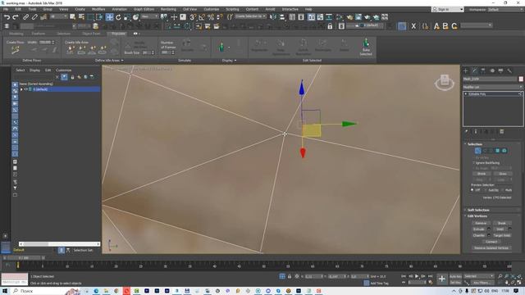Open the Sign In dropdown

(x=447, y=9)
